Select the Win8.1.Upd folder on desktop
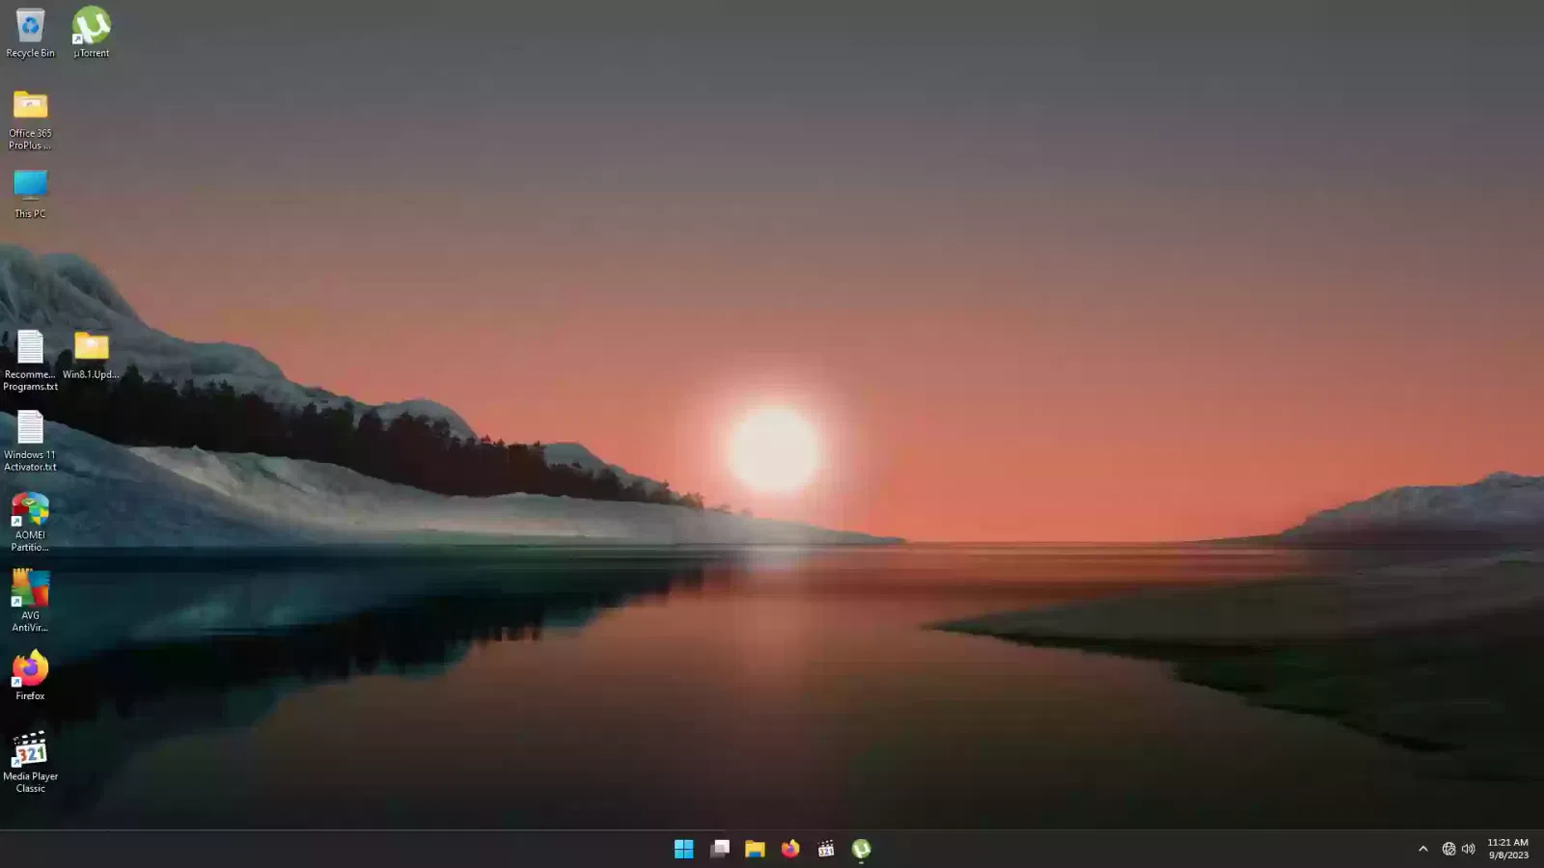 coord(91,355)
